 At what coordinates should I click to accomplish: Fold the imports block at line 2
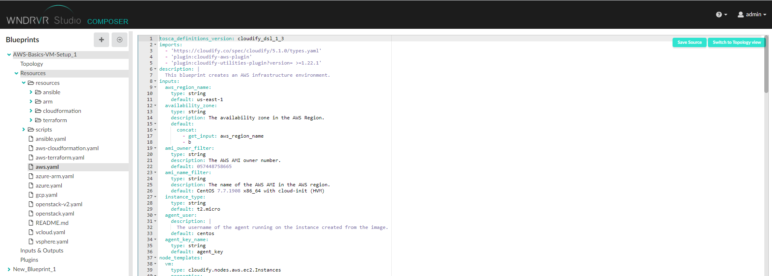tap(155, 45)
